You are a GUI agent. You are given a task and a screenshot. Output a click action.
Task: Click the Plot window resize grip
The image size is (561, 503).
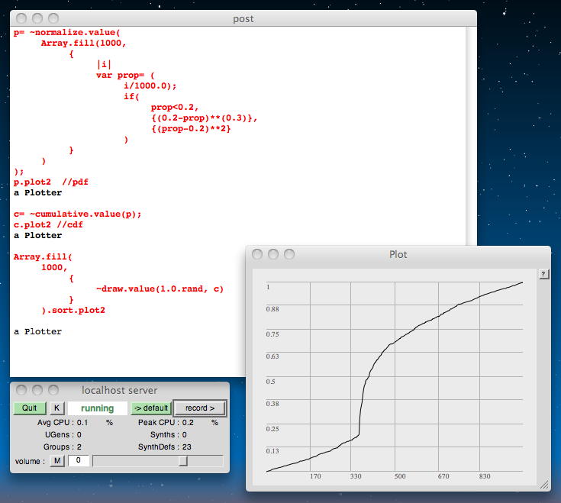tap(544, 484)
